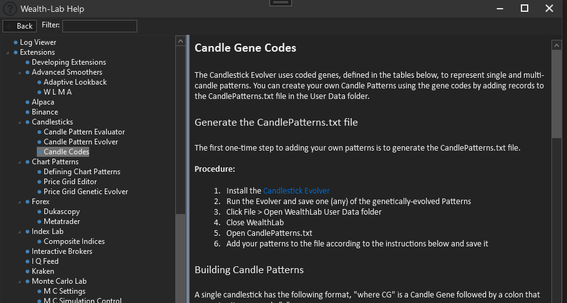Select Log Viewer in the tree

[x=37, y=42]
